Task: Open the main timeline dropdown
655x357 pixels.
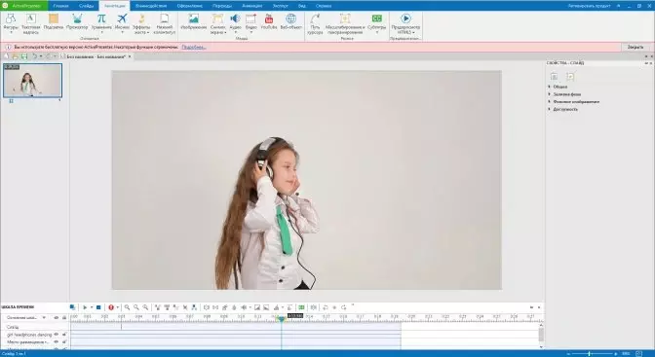Action: pos(44,318)
